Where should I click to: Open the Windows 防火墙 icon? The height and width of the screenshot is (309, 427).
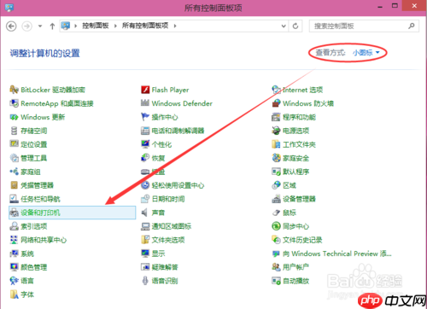276,103
